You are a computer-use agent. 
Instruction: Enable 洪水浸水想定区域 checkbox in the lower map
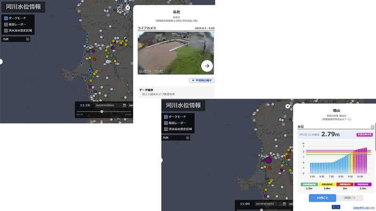(165, 128)
